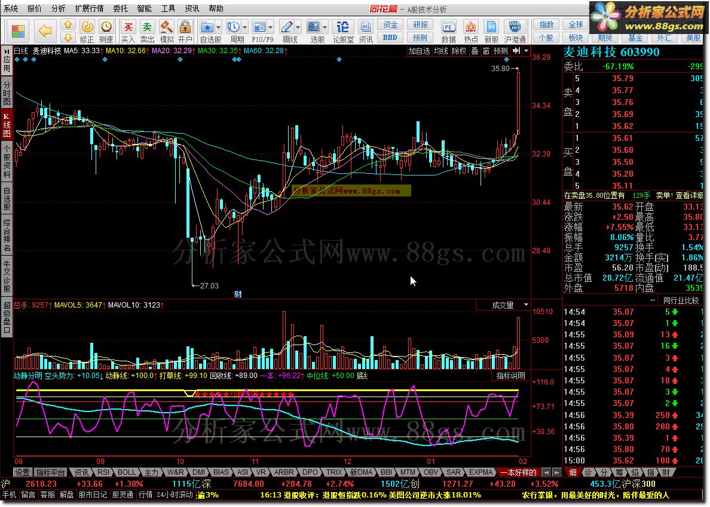
Task: Expand the 选股 dropdown arrow
Action: [x=325, y=27]
